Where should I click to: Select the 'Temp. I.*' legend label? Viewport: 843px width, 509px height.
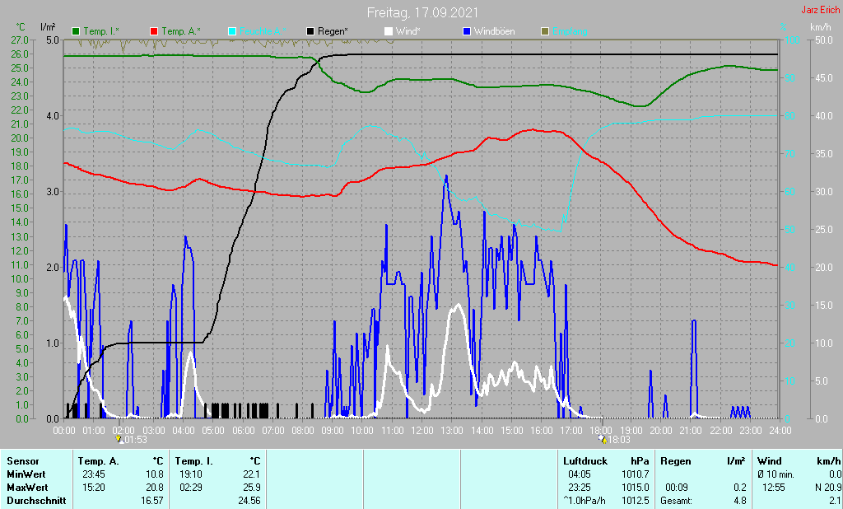pyautogui.click(x=101, y=32)
